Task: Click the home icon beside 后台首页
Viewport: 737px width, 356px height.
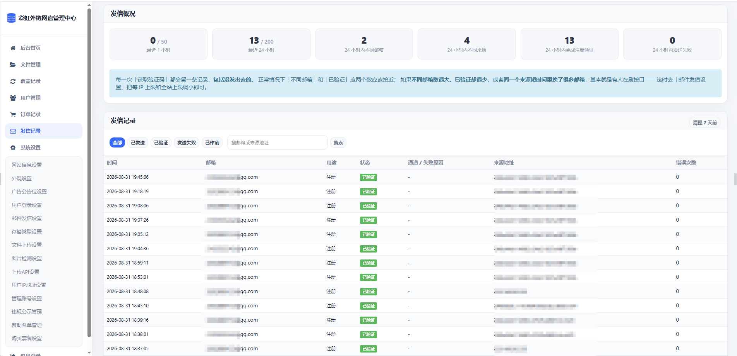Action: coord(13,48)
